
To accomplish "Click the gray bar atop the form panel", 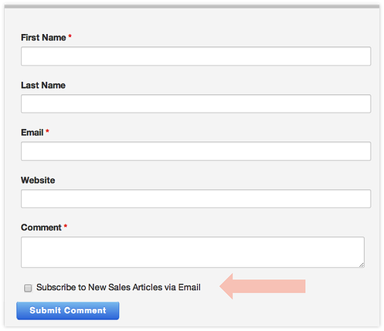I will [192, 6].
